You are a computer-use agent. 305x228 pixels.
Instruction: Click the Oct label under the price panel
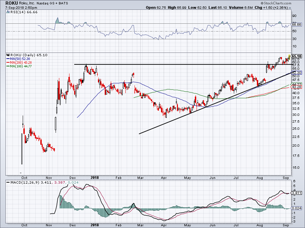pyautogui.click(x=24, y=178)
